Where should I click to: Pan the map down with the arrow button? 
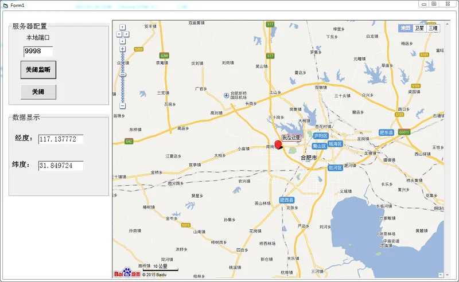[x=123, y=41]
